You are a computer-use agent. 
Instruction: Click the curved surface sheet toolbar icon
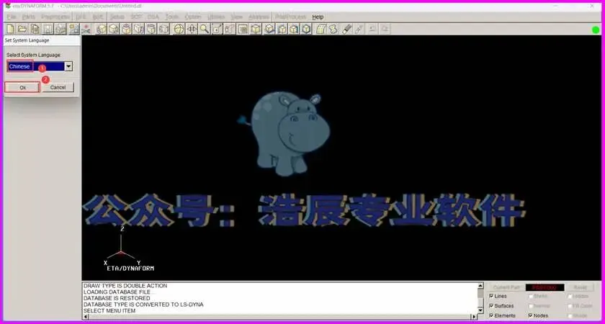click(x=321, y=29)
